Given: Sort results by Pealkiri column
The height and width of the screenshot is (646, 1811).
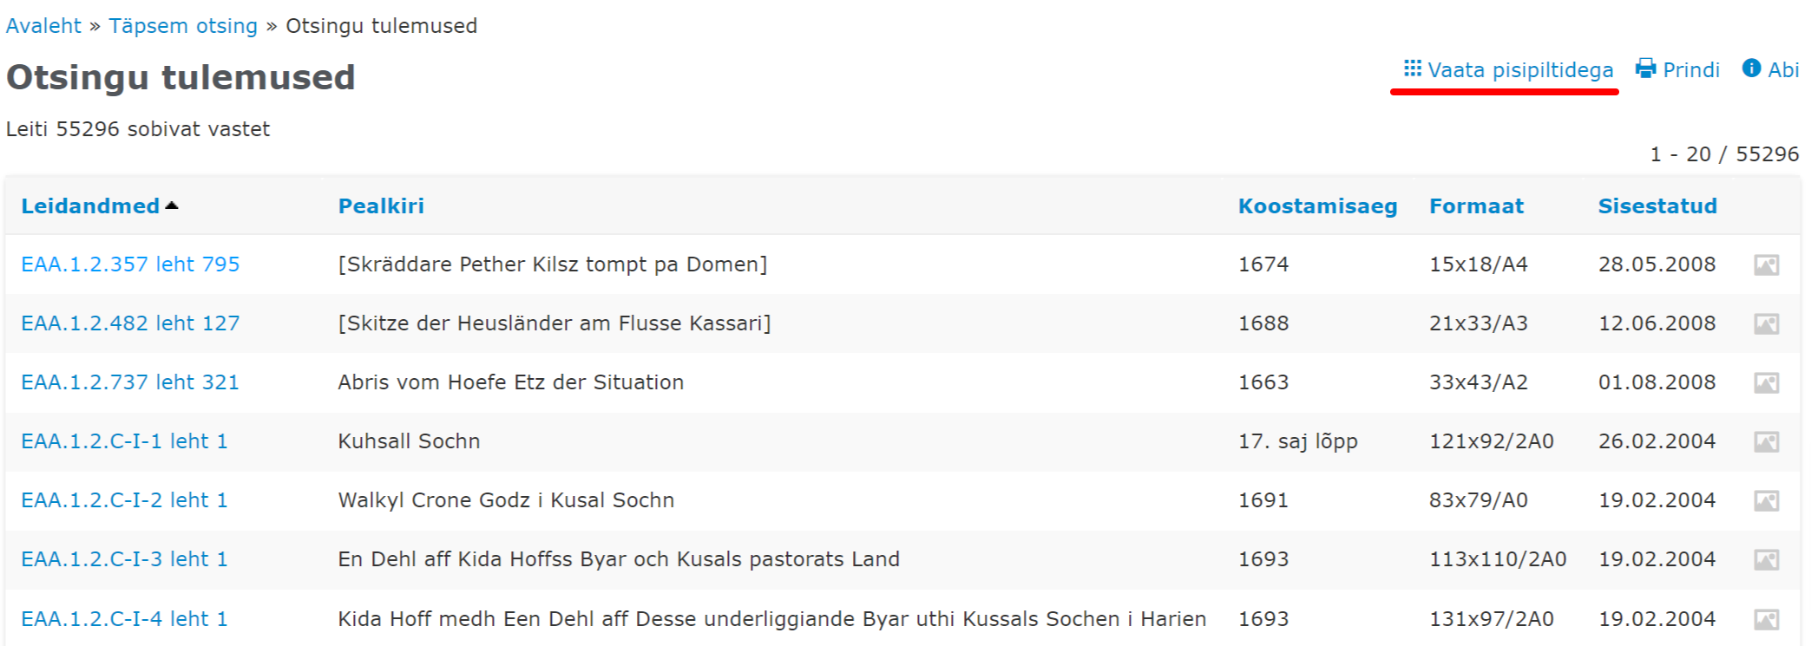Looking at the screenshot, I should (381, 206).
